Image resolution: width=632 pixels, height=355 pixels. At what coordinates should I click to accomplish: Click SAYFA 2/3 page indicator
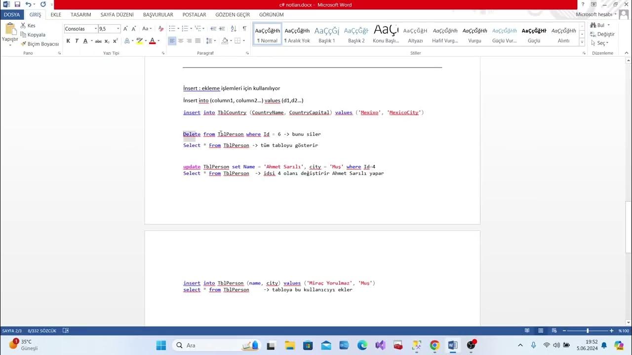pos(12,331)
